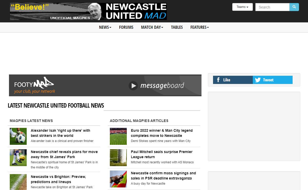Screen dimensions: 308x190
Task: Click 'A busy day for Newcastle' text
Action: click(148, 184)
